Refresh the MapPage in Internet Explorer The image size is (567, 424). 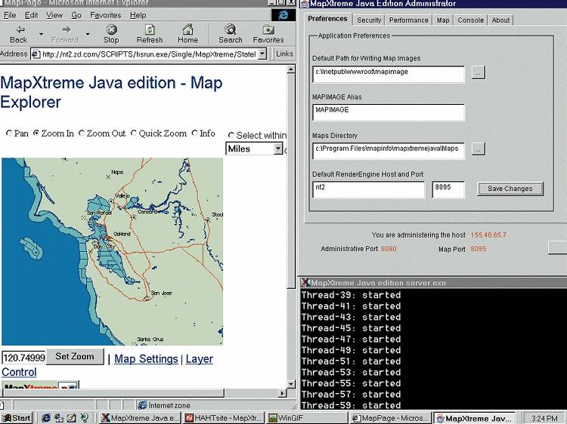(150, 34)
